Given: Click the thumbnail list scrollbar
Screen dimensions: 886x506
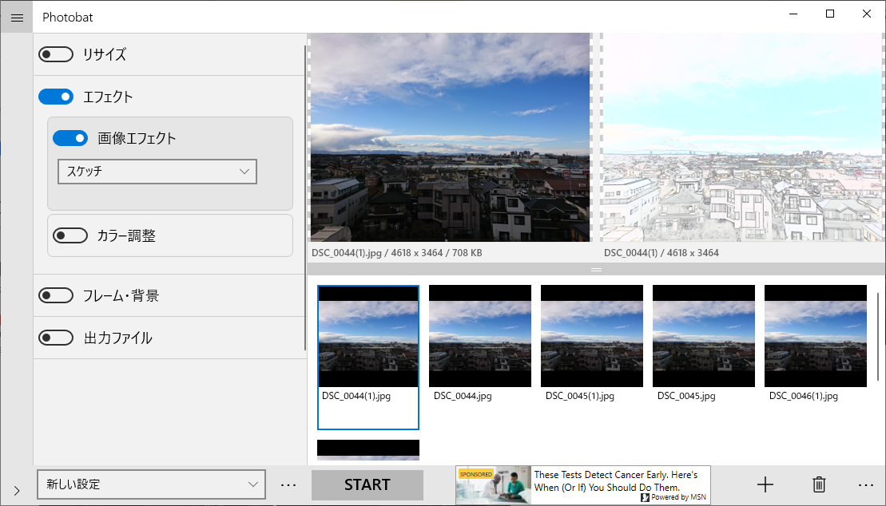Looking at the screenshot, I should pos(877,337).
